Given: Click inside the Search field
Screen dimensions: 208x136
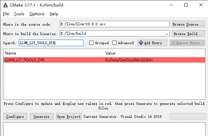Looking at the screenshot, I should pos(51,43).
